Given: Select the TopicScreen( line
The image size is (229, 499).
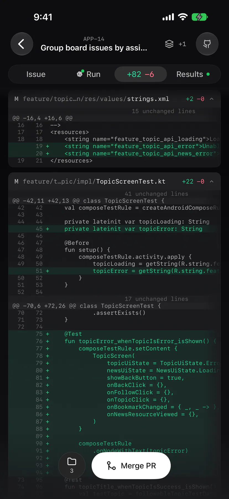Looking at the screenshot, I should point(114,356).
